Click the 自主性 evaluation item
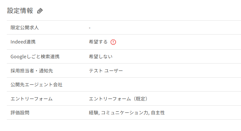Viewport: 241px width, 131px height. tap(158, 113)
